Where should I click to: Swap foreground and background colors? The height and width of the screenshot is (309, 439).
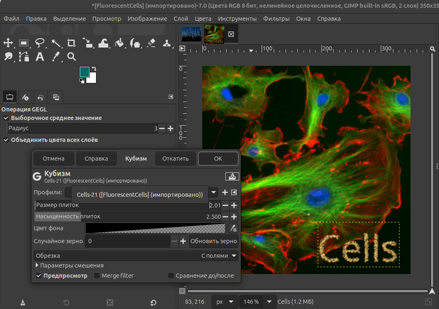(x=94, y=69)
